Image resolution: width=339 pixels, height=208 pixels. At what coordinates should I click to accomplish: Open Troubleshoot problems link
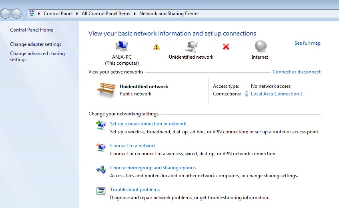pyautogui.click(x=135, y=190)
